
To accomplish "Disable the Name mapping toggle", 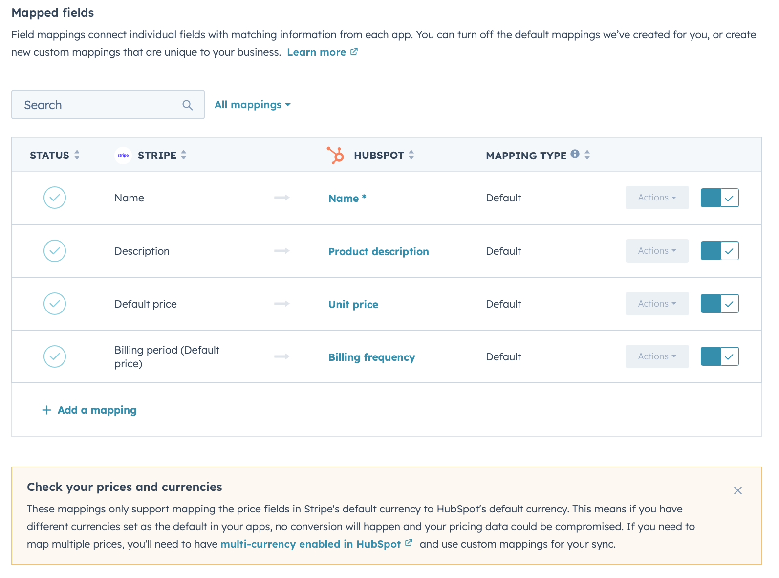I will coord(719,198).
